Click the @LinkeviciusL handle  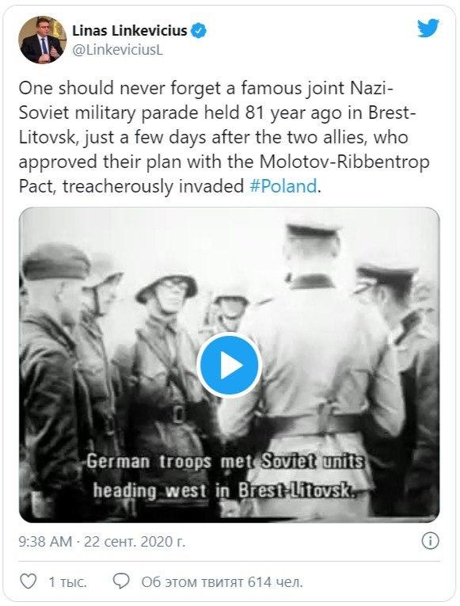[118, 50]
